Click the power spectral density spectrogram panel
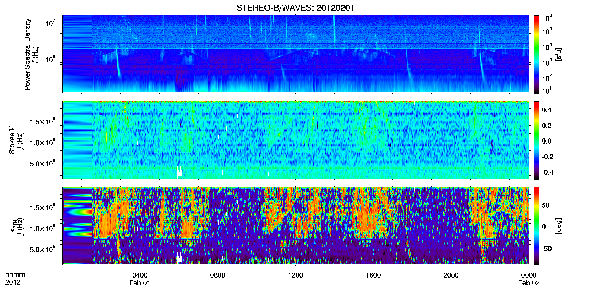Viewport: 591px width, 304px height. click(295, 54)
